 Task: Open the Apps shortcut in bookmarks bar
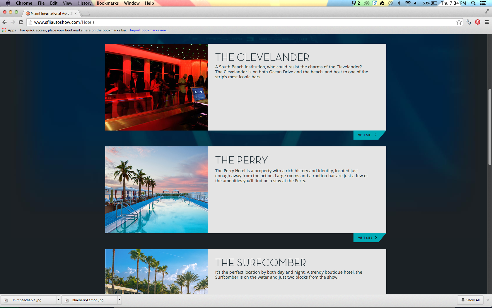(9, 30)
